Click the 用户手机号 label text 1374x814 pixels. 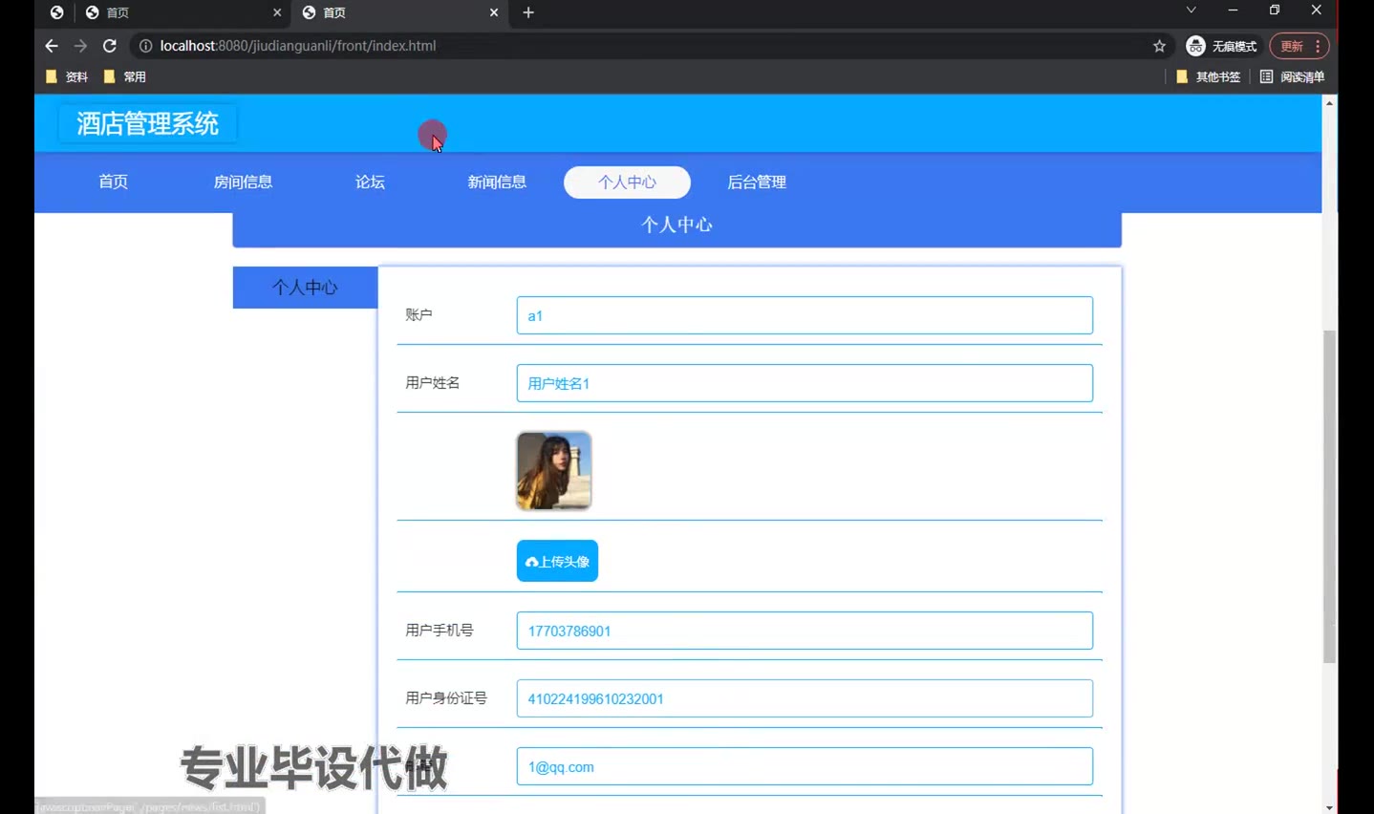(440, 631)
